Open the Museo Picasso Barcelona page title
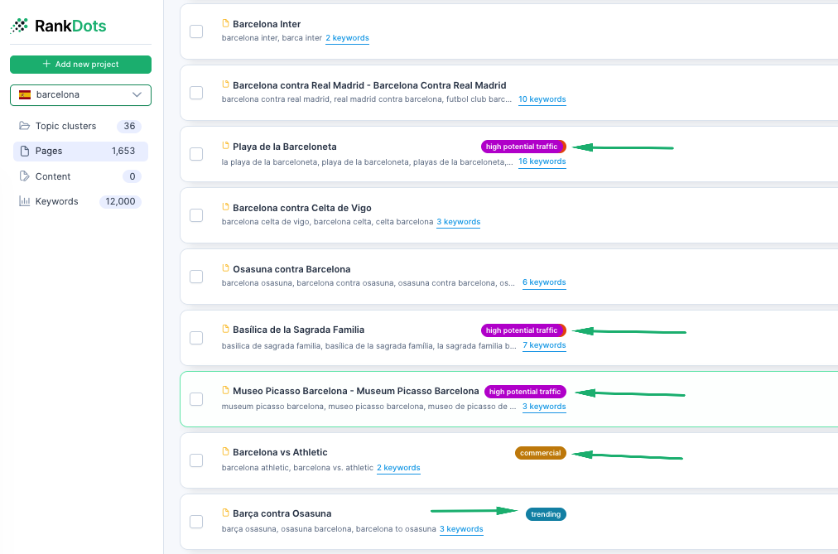The width and height of the screenshot is (838, 554). (355, 391)
